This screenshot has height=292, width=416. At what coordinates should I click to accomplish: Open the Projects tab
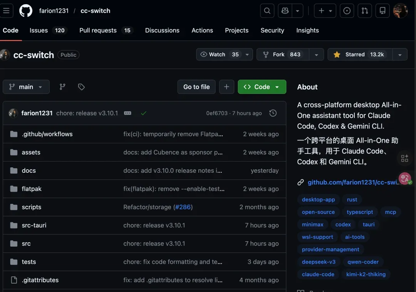(237, 30)
